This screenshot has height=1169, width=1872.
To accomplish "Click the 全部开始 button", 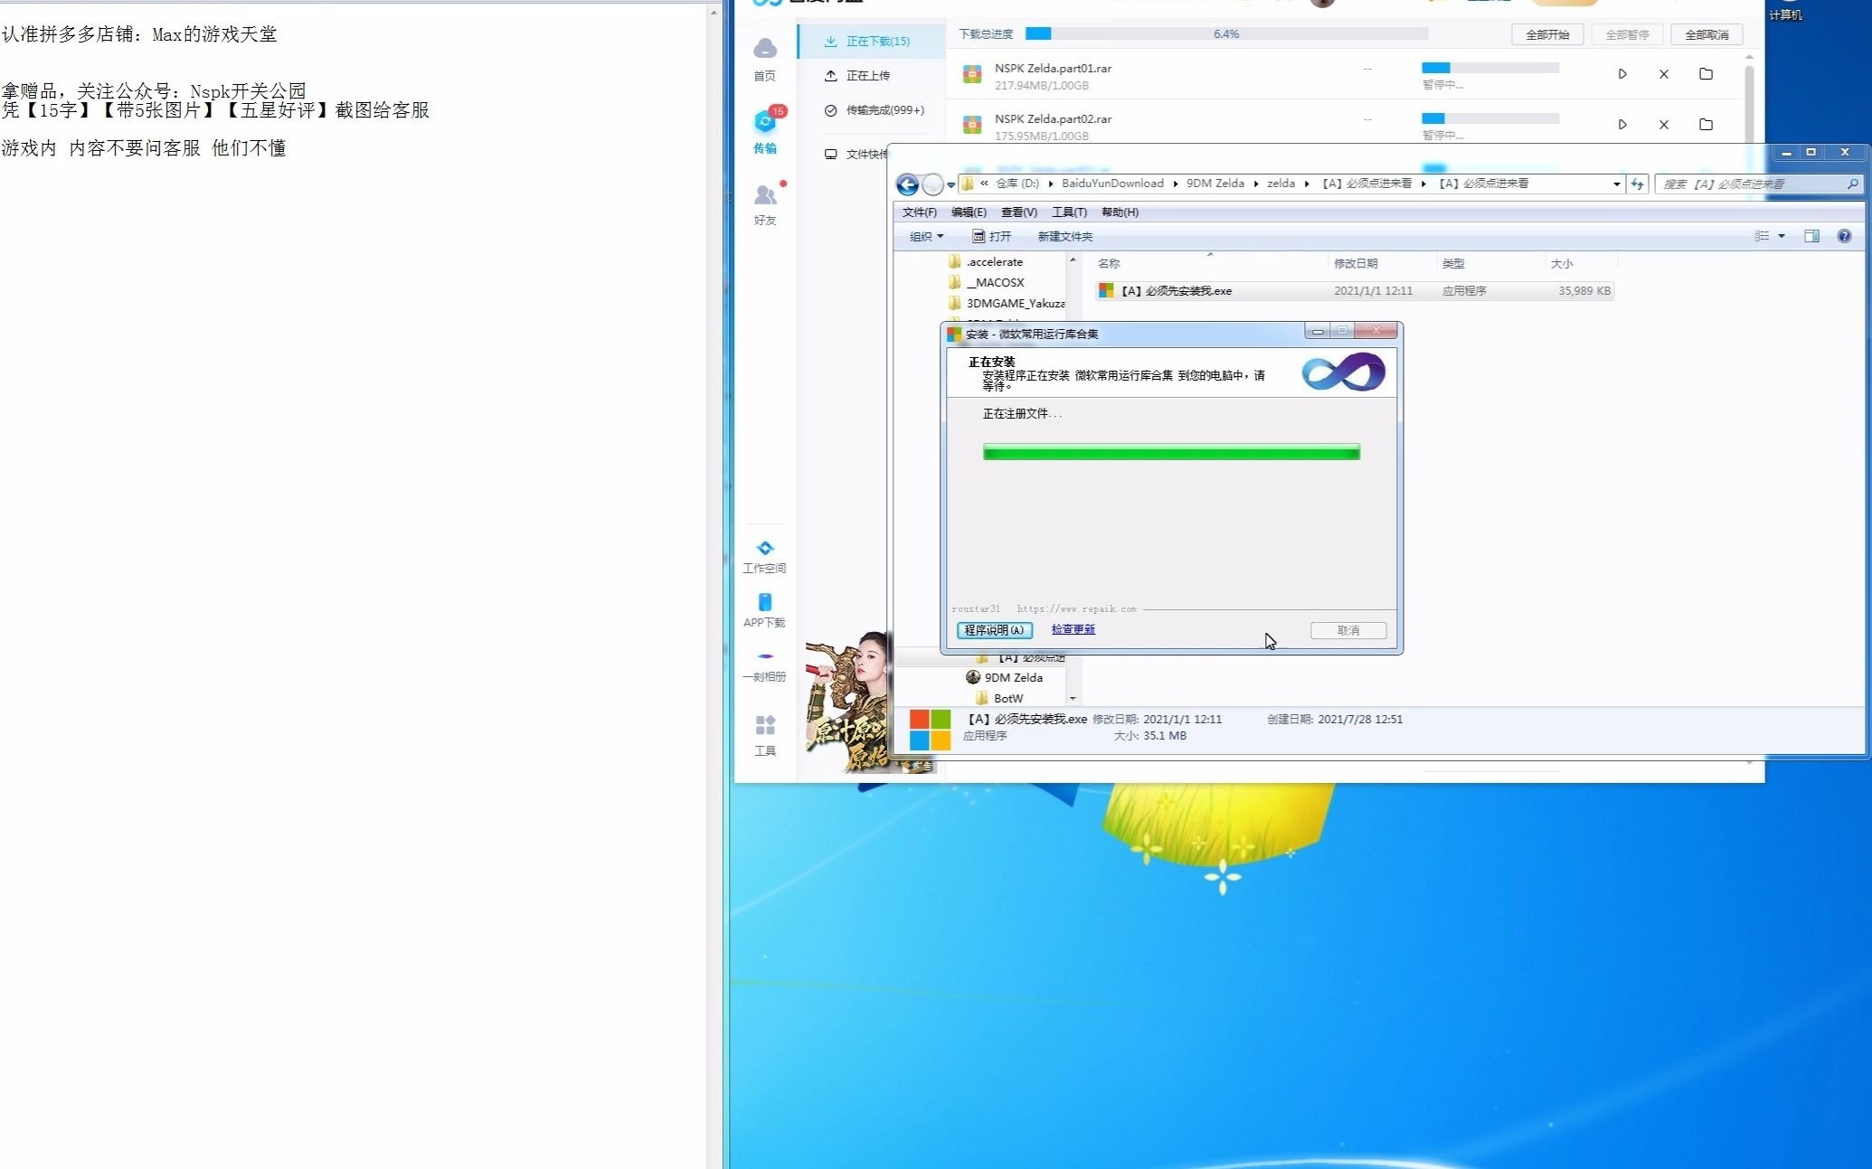I will point(1547,35).
